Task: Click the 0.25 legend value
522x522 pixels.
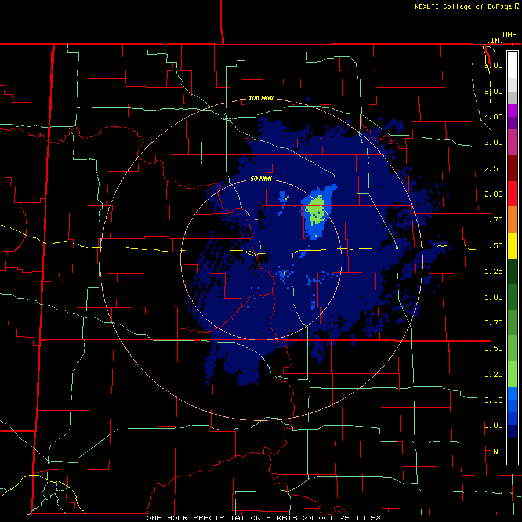Action: pyautogui.click(x=494, y=375)
